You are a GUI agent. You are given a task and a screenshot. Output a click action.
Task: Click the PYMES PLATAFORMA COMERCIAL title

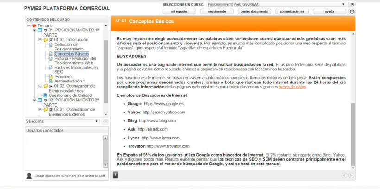[x=67, y=8]
